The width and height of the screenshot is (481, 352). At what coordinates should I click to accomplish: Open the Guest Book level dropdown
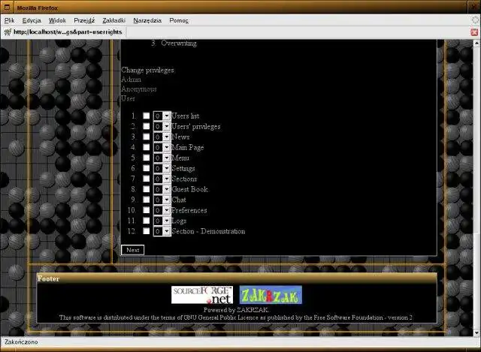click(162, 189)
